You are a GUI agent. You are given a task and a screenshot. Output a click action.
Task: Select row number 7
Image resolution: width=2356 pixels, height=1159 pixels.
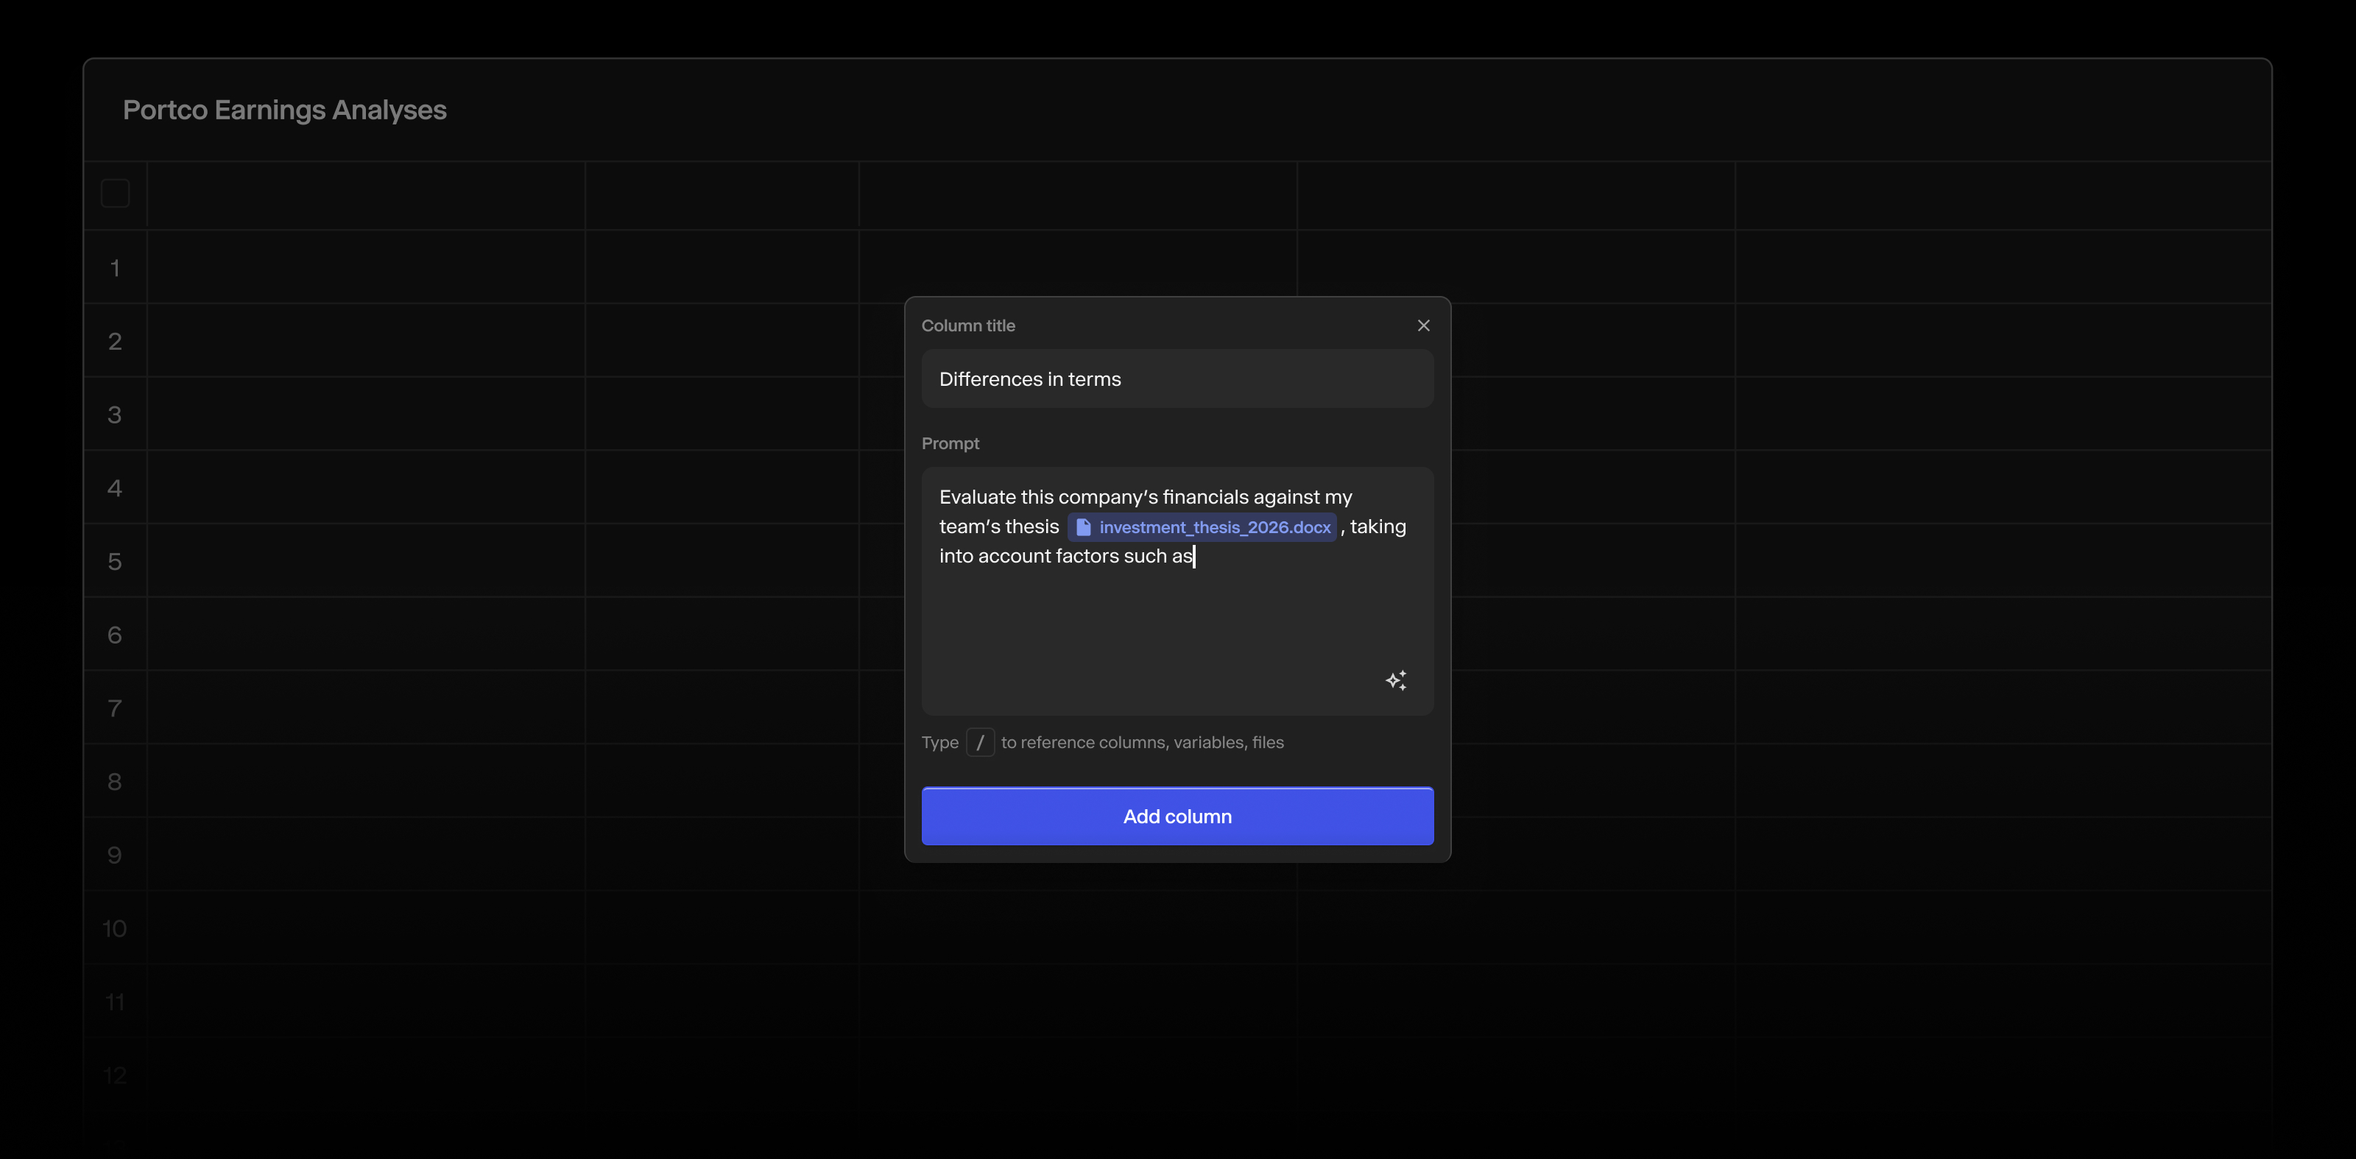coord(114,708)
